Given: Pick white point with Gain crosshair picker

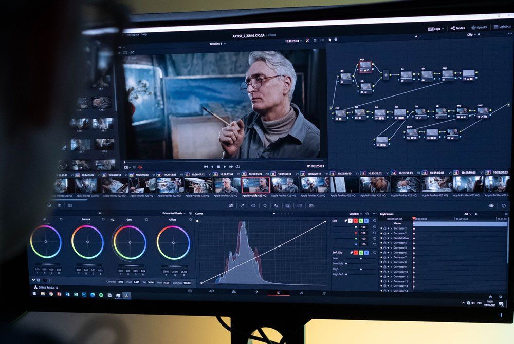Looking at the screenshot, I should [113, 220].
